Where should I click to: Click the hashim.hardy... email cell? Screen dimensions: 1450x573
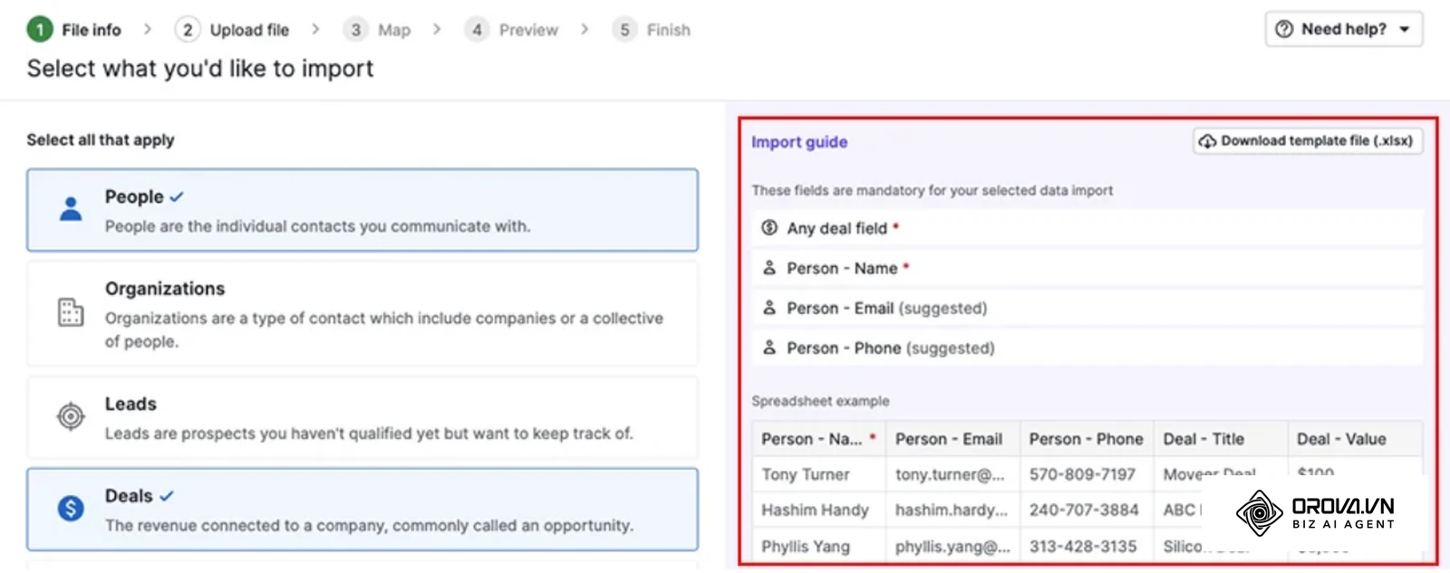[x=952, y=510]
